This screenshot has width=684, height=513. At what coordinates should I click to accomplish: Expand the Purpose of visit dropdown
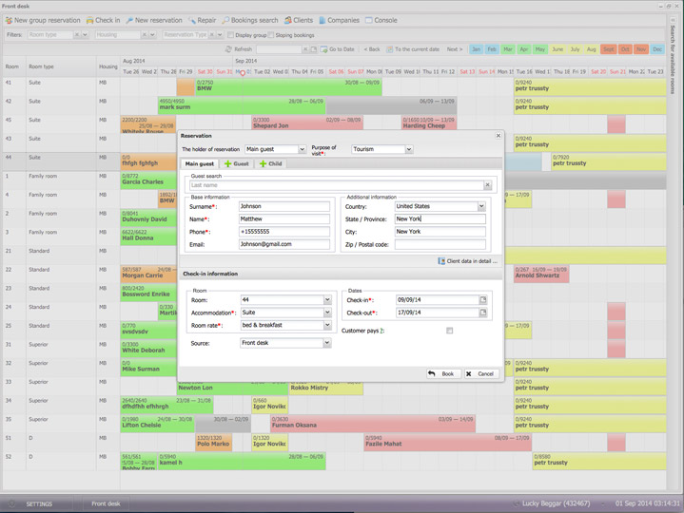click(409, 149)
